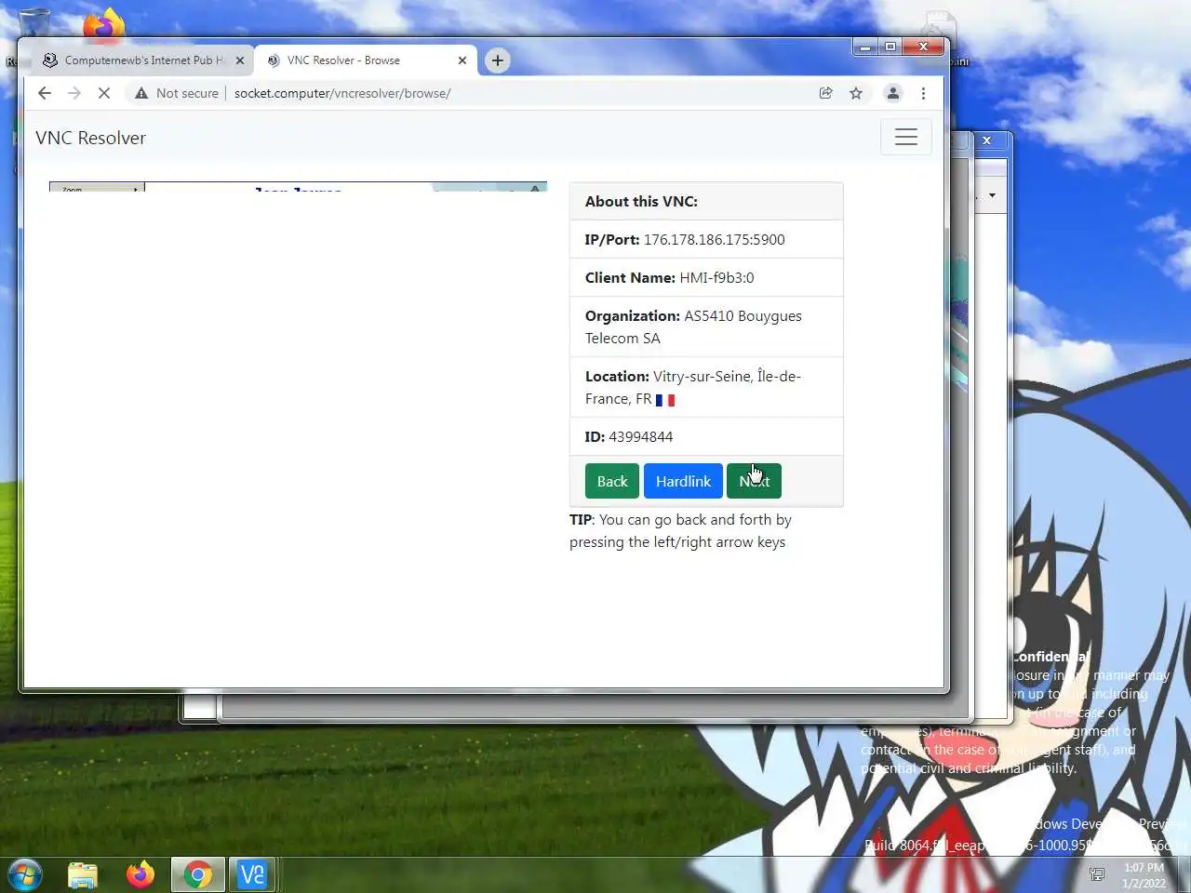
Task: Close the VNC Resolver tab
Action: tap(462, 60)
